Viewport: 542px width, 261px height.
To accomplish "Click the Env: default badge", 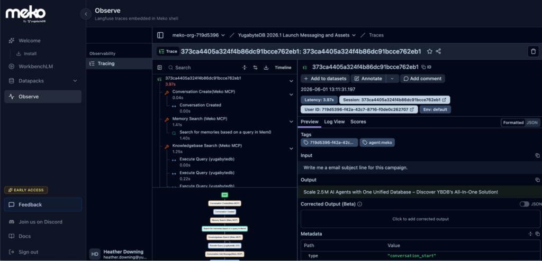I will [x=435, y=109].
